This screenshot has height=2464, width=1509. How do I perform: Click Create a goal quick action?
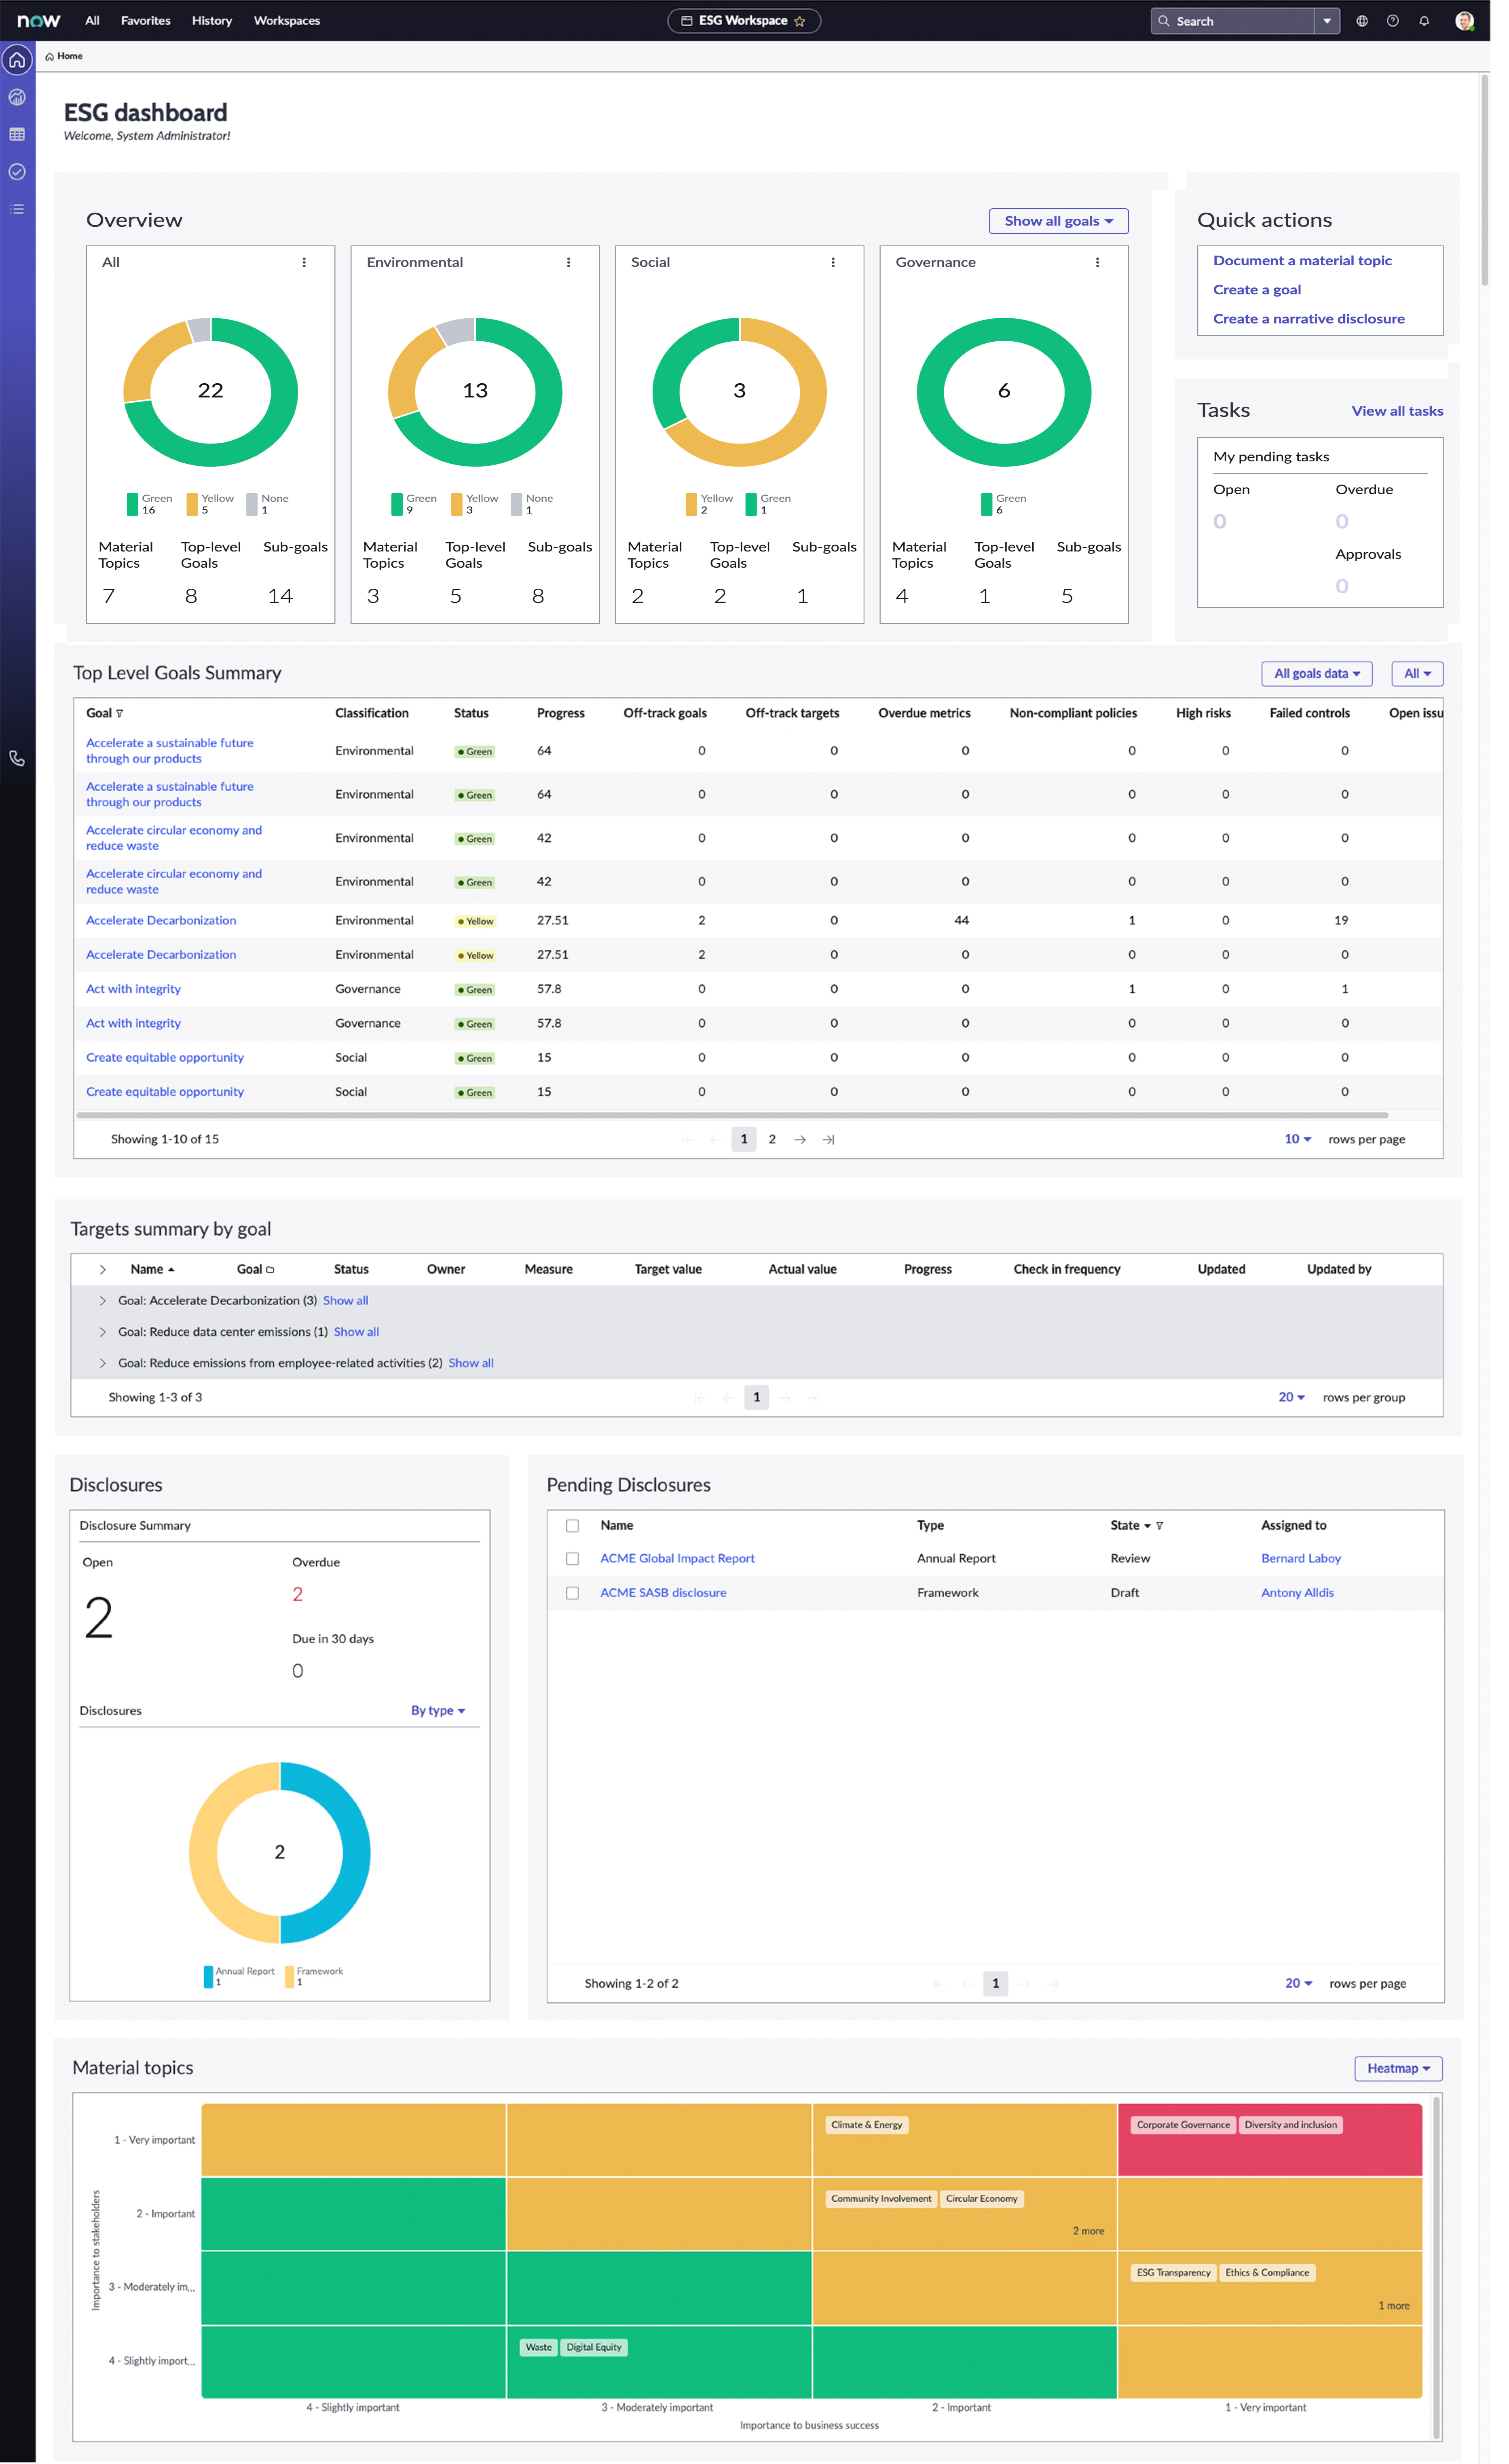pos(1257,290)
